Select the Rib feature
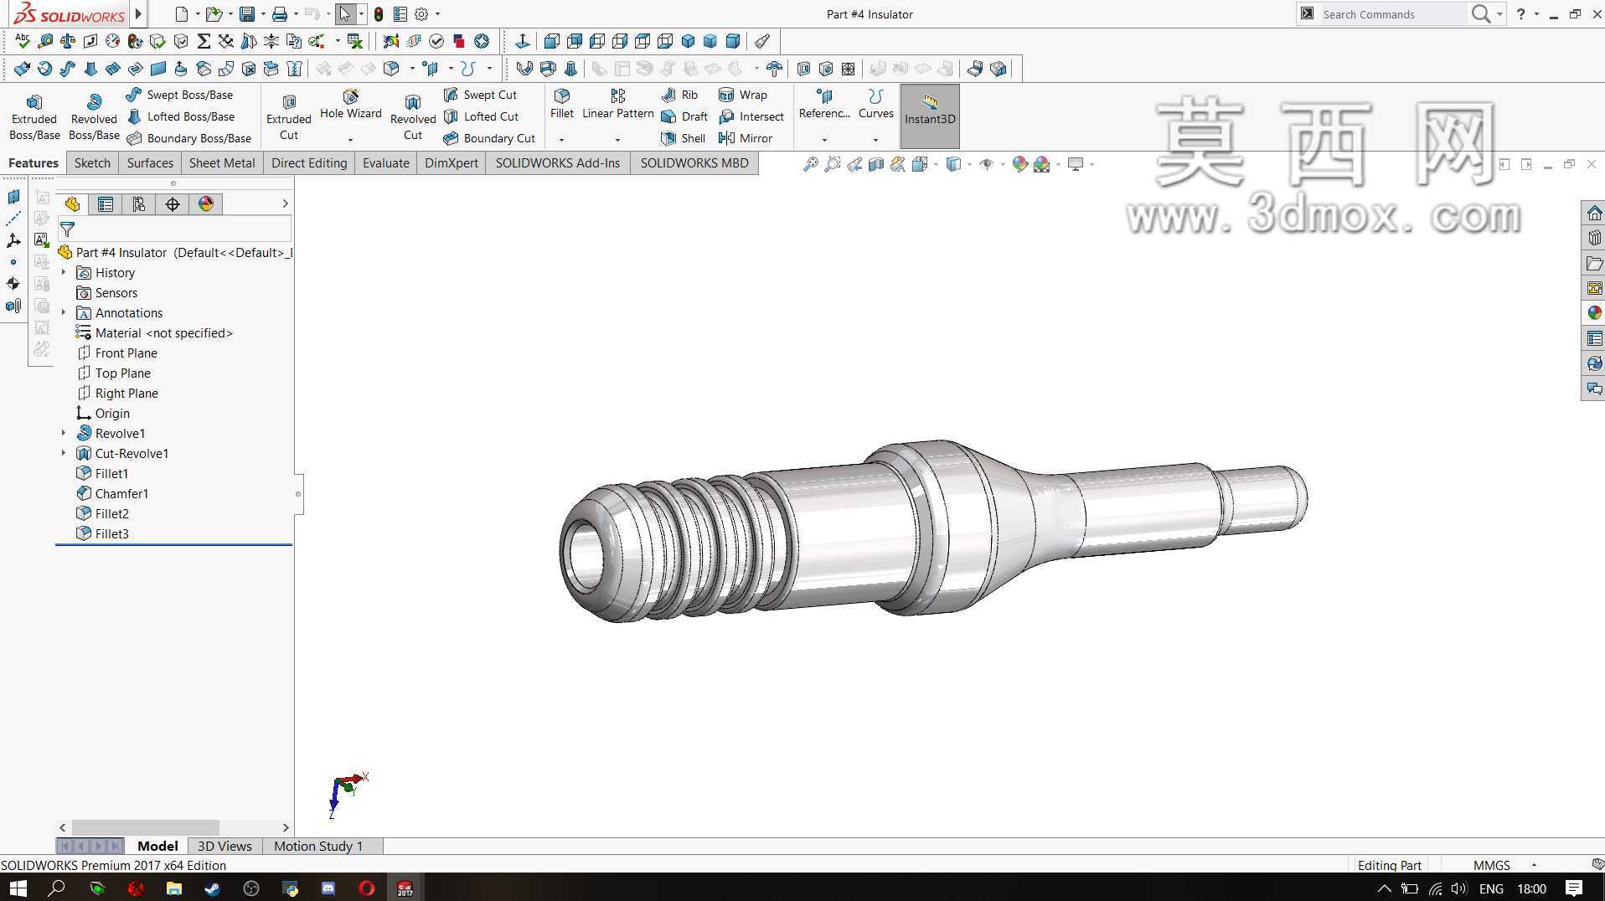This screenshot has height=901, width=1605. (679, 95)
